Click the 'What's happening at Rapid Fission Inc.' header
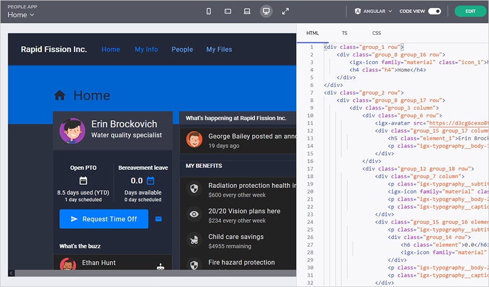 [236, 118]
